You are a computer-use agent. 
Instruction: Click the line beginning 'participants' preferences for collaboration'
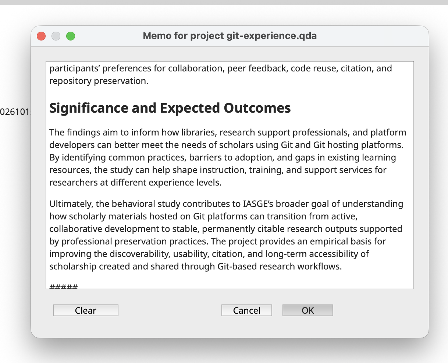point(221,68)
